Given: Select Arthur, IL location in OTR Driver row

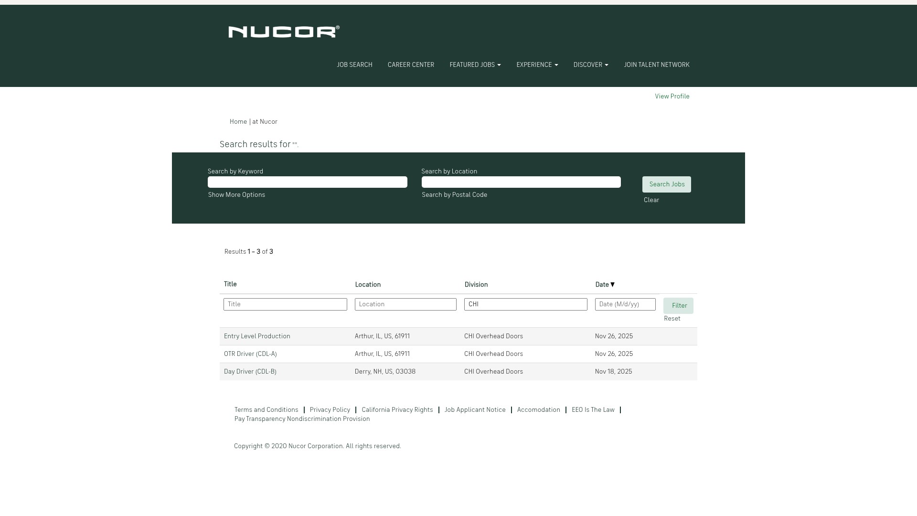Looking at the screenshot, I should tap(382, 354).
